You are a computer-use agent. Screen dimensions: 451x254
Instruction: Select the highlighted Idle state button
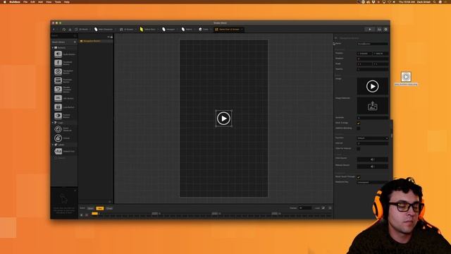point(100,208)
